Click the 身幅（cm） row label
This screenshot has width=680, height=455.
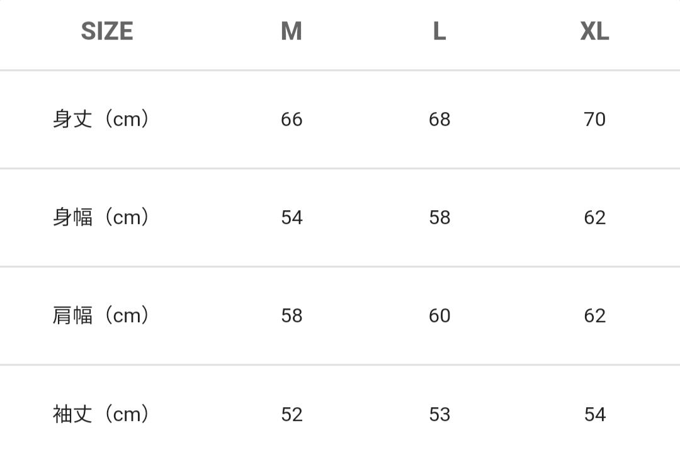coord(102,217)
